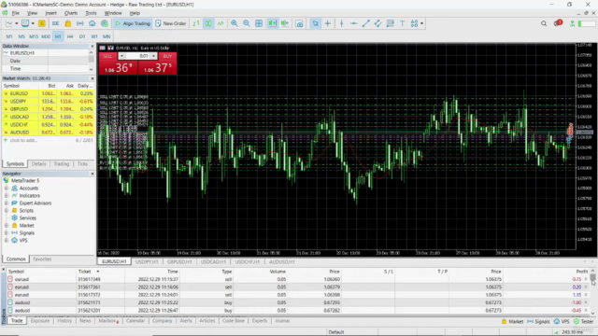This screenshot has height=336, width=598.
Task: Open objects shapes dropdown arrow
Action: coord(421,23)
